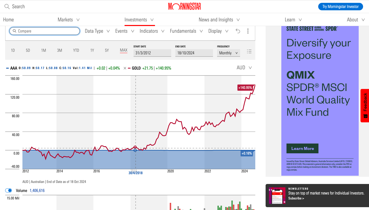This screenshot has height=210, width=369.
Task: Click the Start Date field
Action: click(152, 53)
